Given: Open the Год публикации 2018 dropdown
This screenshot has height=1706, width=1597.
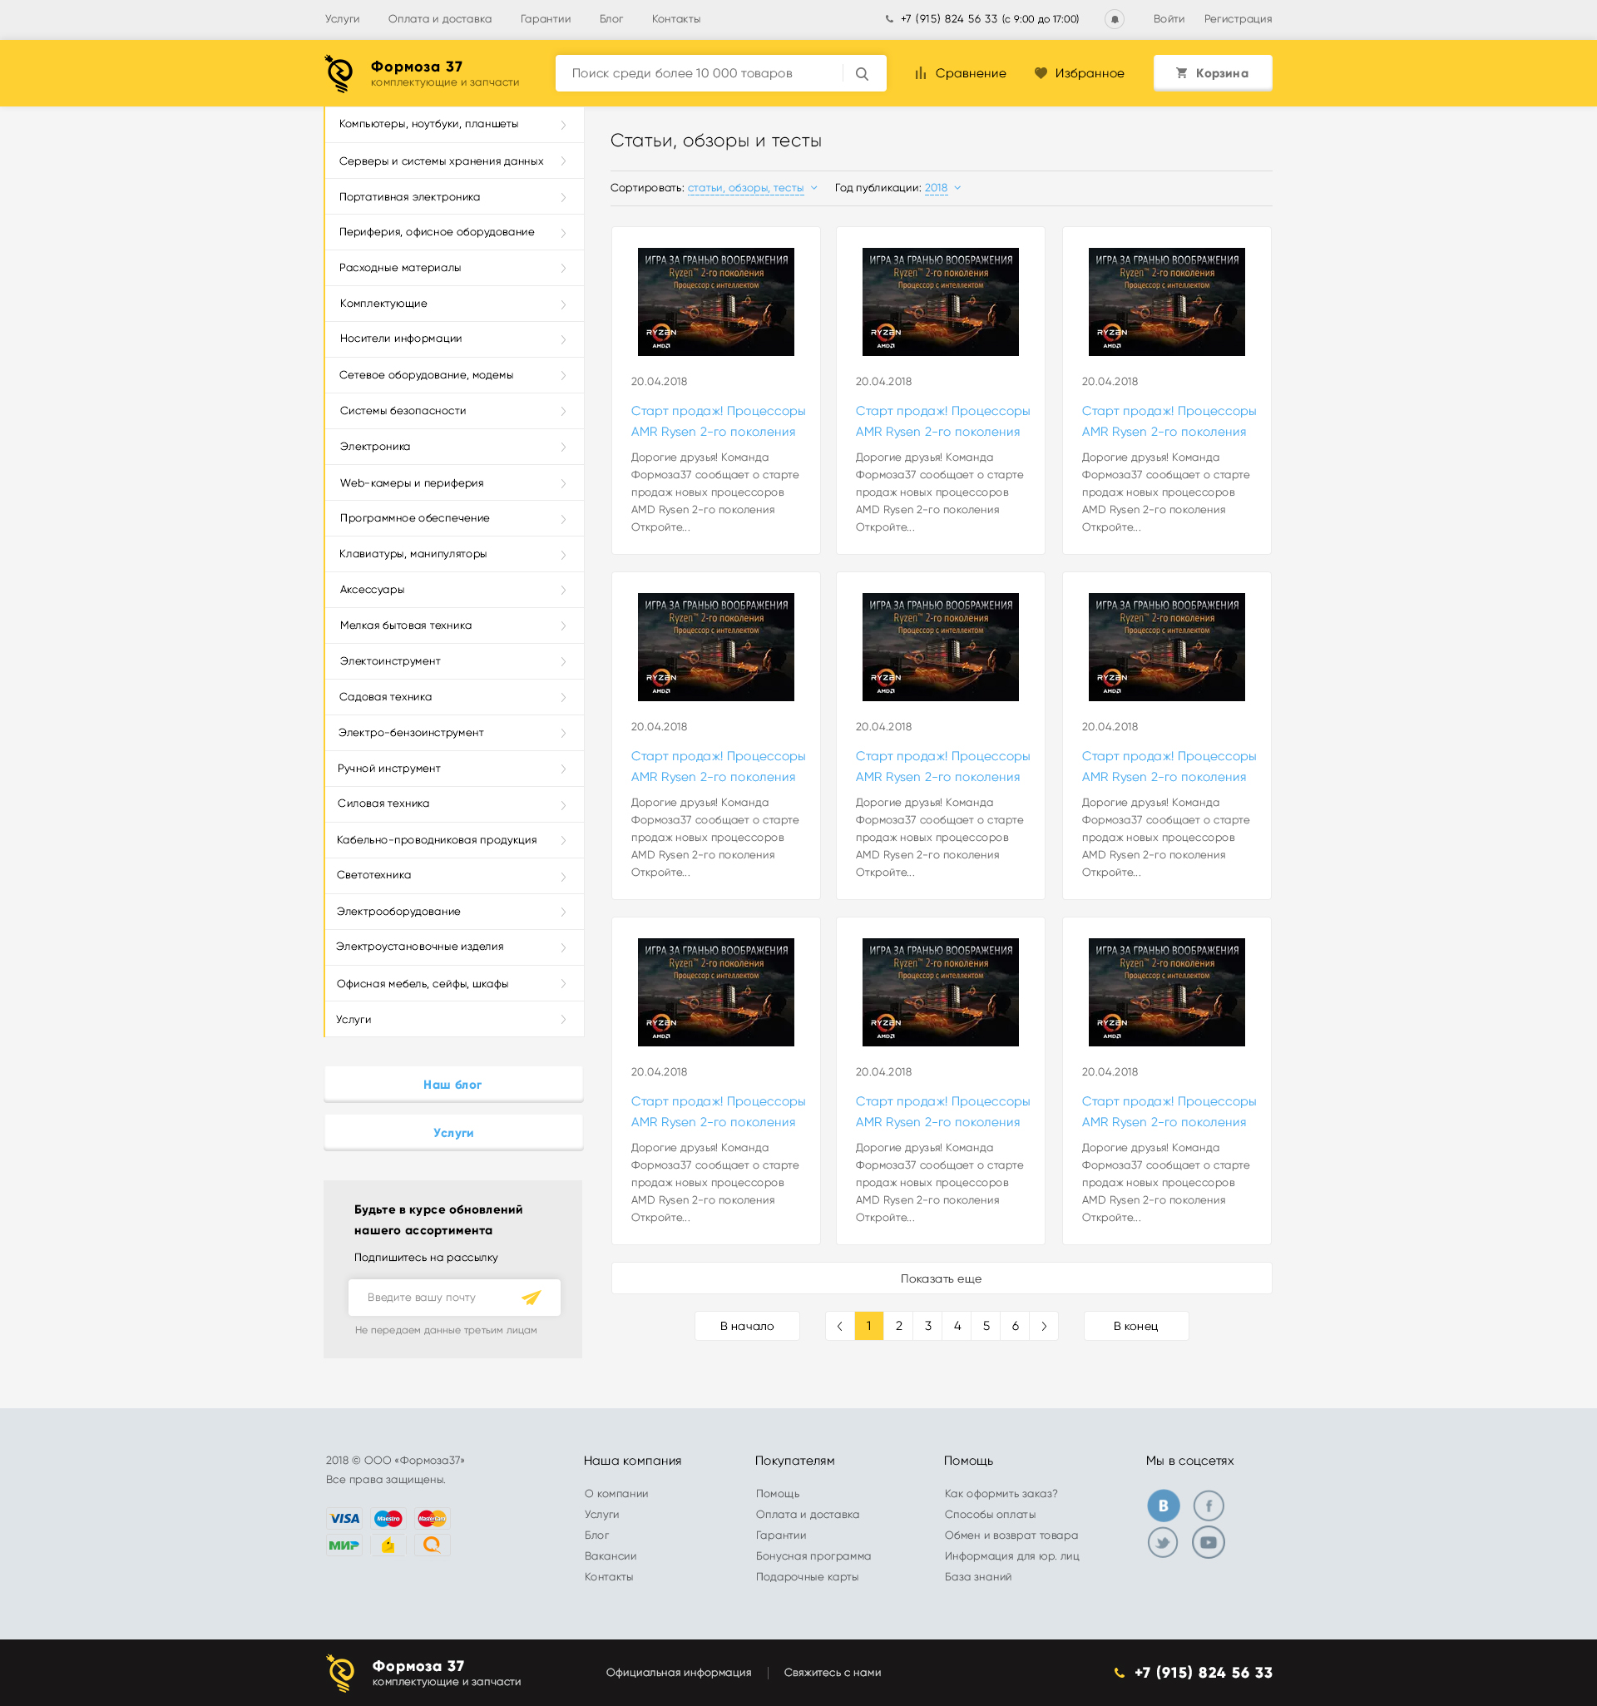Looking at the screenshot, I should [x=942, y=188].
